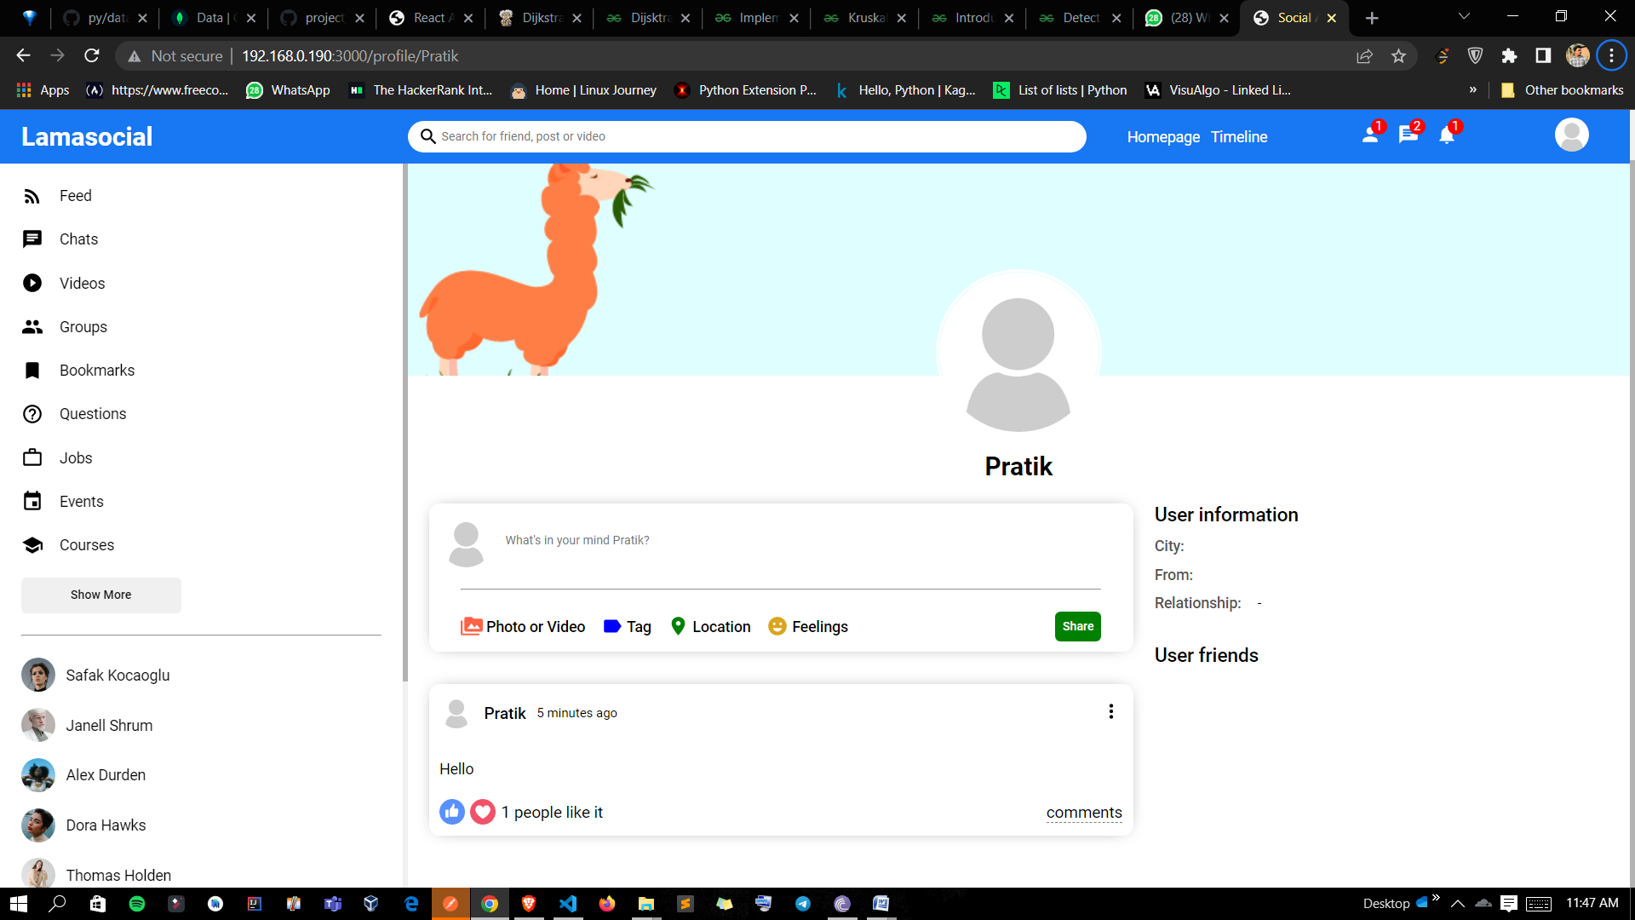Viewport: 1635px width, 920px height.
Task: Click the Share button to publish post
Action: click(1077, 626)
